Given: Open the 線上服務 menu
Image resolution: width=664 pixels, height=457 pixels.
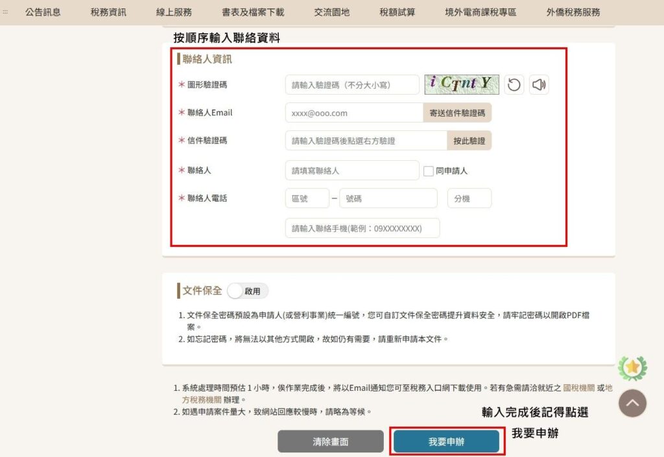Looking at the screenshot, I should click(174, 12).
